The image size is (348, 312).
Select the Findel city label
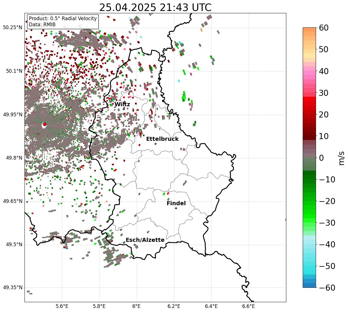point(176,203)
